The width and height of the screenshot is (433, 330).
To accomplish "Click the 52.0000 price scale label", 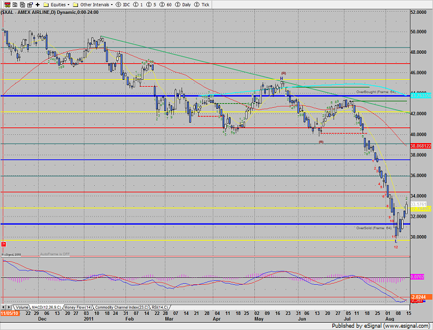I will point(419,12).
